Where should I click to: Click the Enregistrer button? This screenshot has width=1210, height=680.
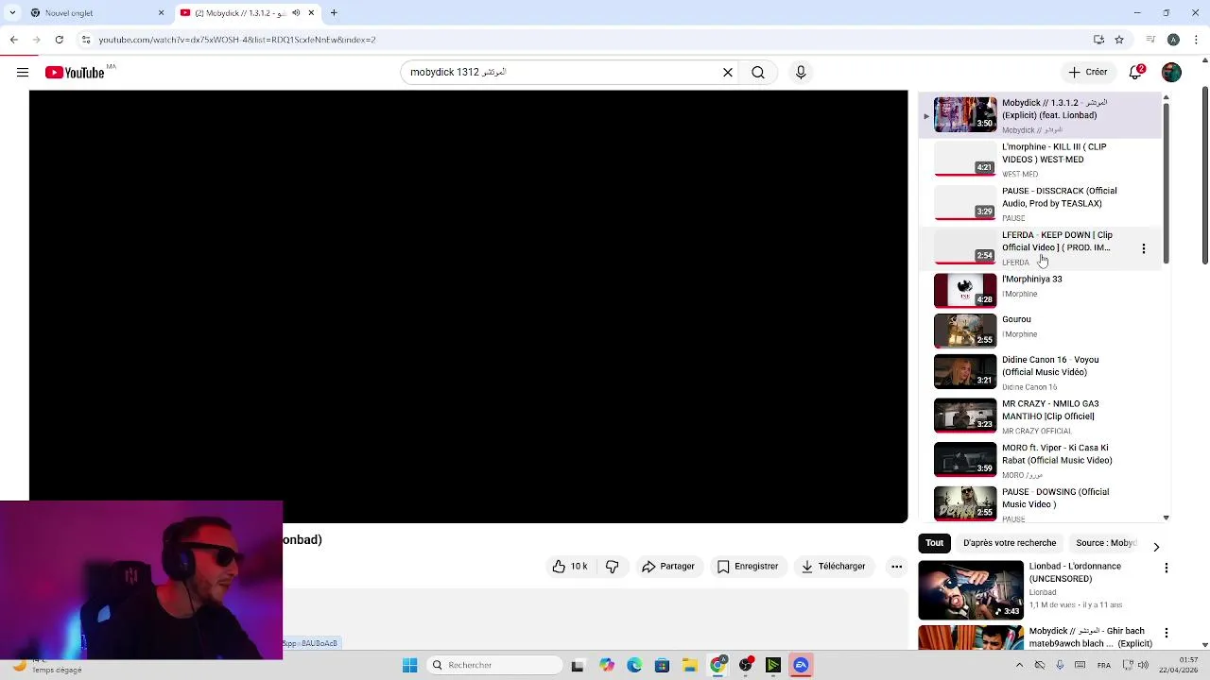(x=748, y=567)
